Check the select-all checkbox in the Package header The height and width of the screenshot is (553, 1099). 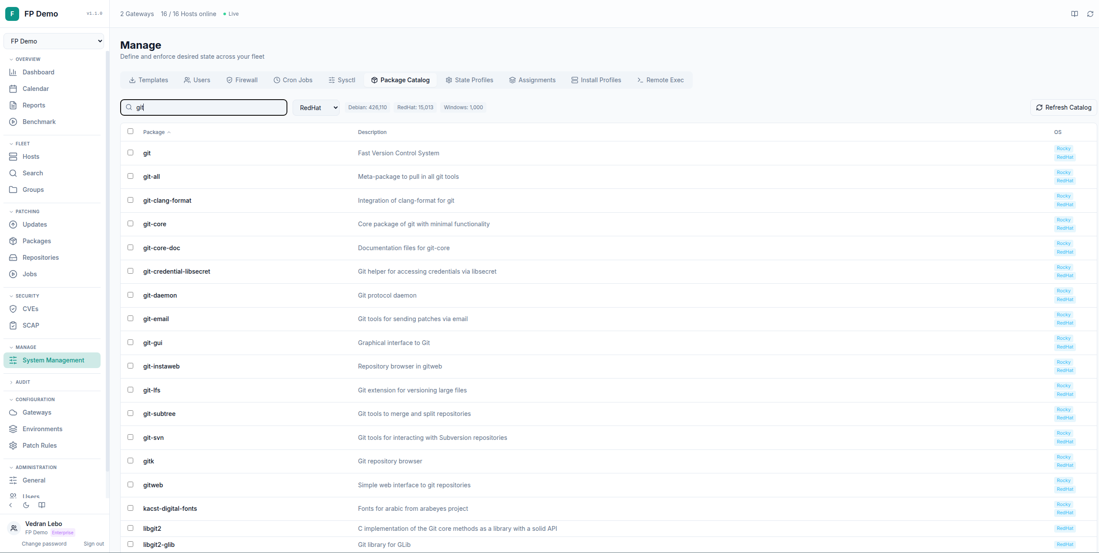pyautogui.click(x=131, y=131)
